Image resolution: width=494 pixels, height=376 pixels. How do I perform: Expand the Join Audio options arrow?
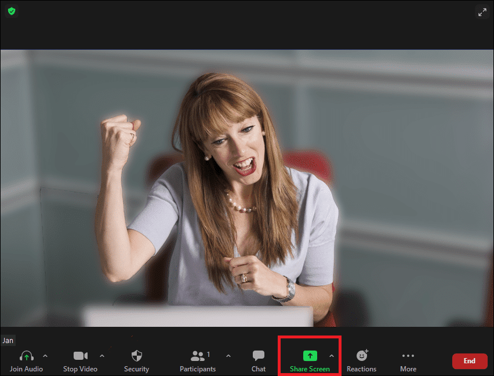click(x=45, y=356)
